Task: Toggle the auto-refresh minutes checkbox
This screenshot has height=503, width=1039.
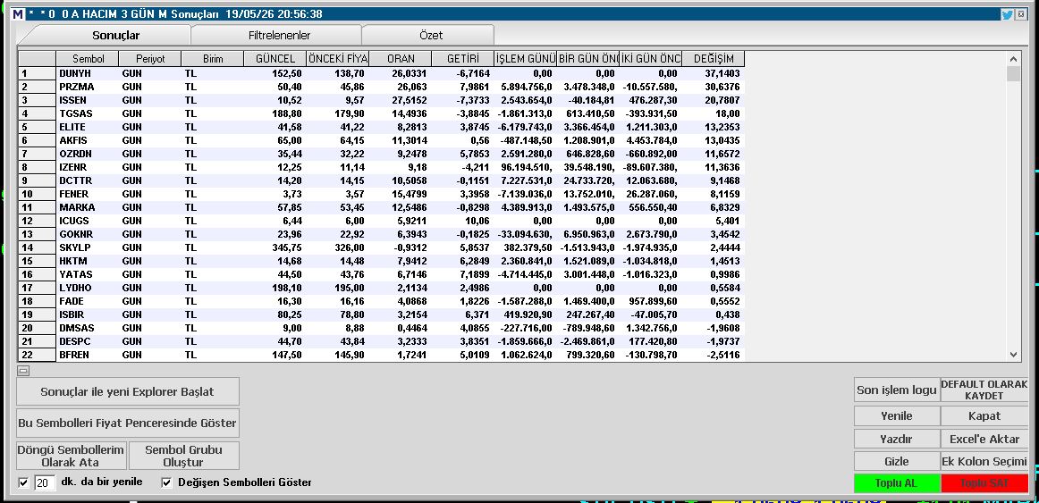Action: coord(24,482)
